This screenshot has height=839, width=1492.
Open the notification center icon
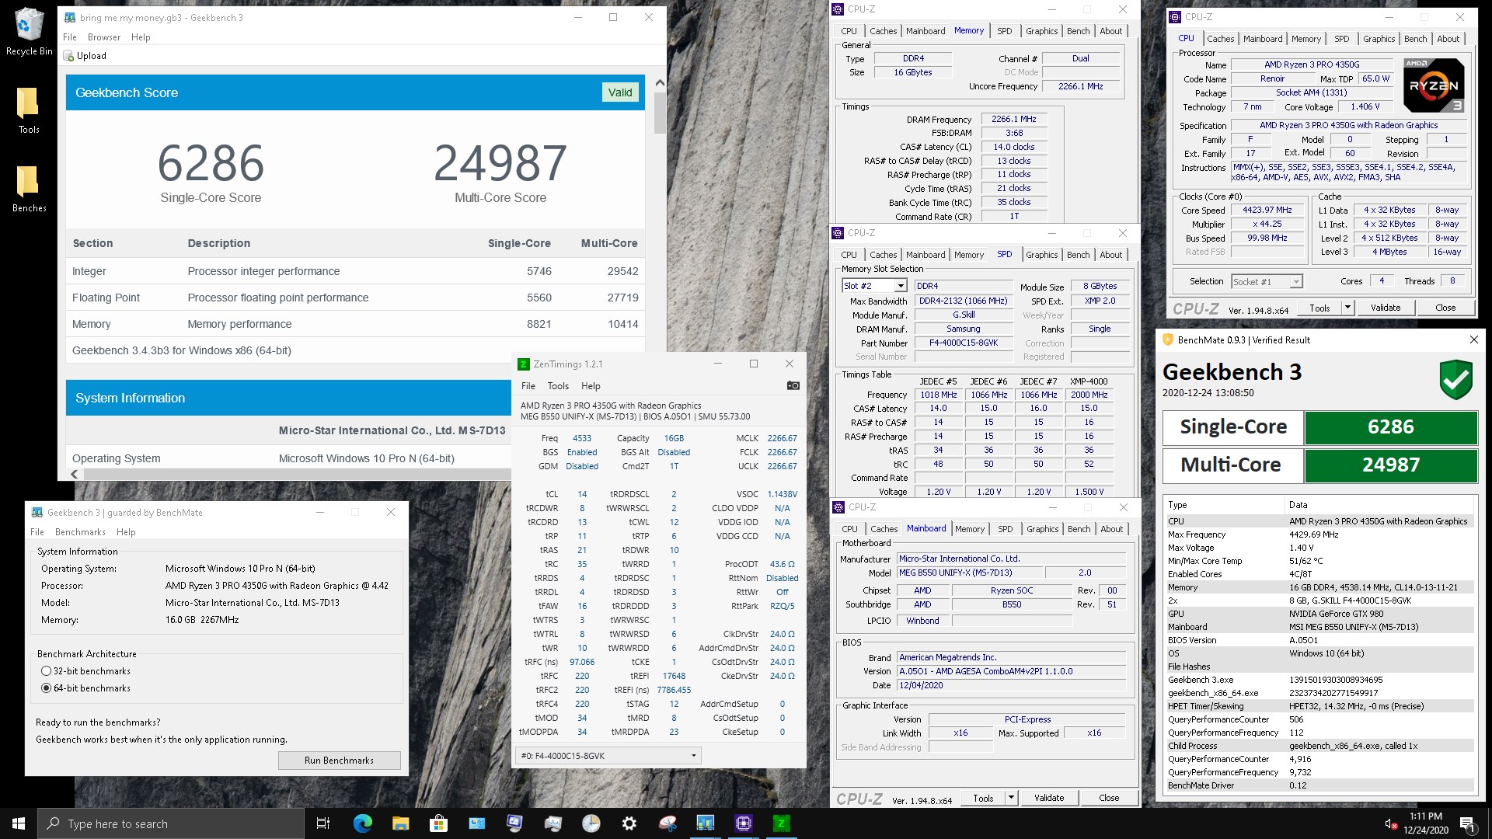[x=1467, y=823]
